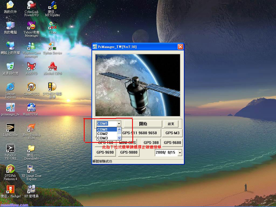Screen dimensions: 276x207
Task: Open the AnyDVD fox icon
Action: coord(32,67)
